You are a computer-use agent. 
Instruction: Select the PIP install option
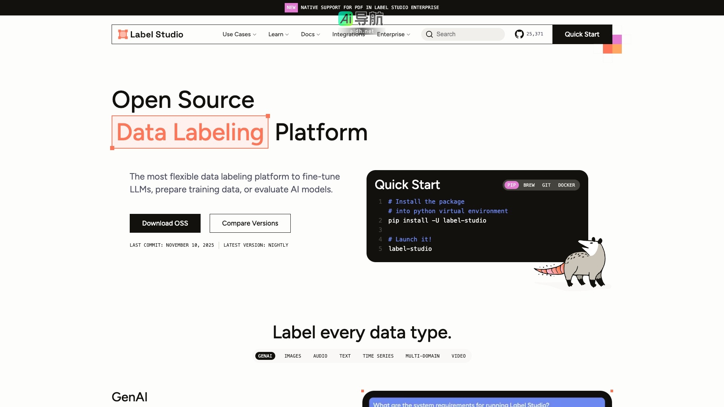click(x=511, y=185)
